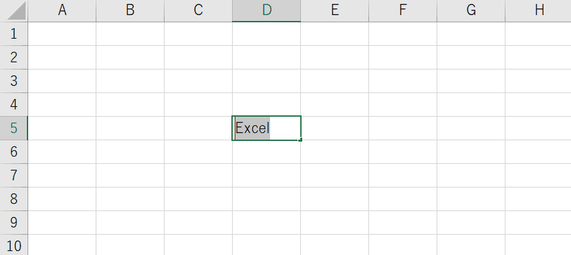The height and width of the screenshot is (255, 571).
Task: Select the highlighted row 5 header
Action: pyautogui.click(x=14, y=128)
